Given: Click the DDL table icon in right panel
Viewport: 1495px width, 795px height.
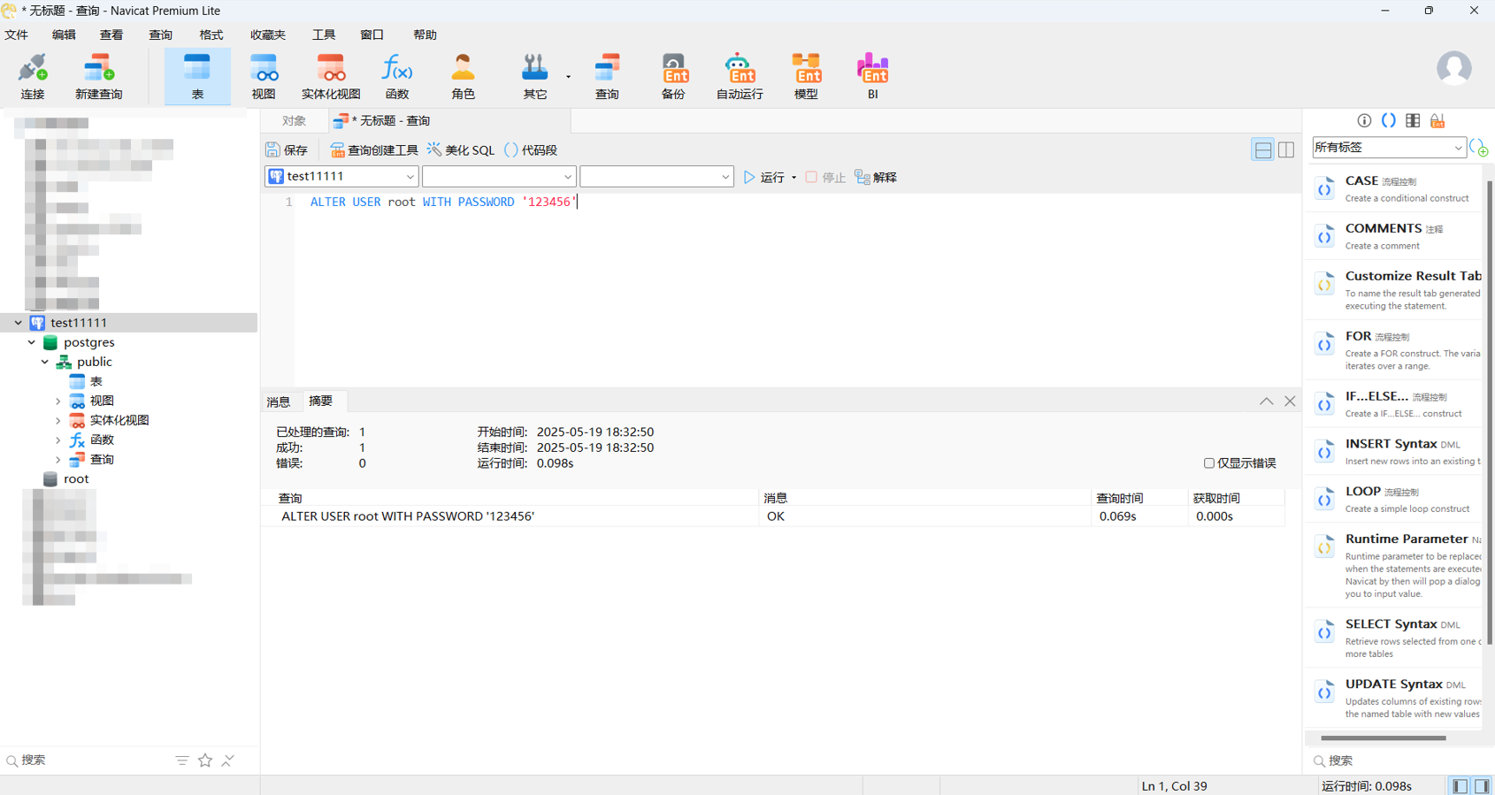Looking at the screenshot, I should coord(1413,120).
